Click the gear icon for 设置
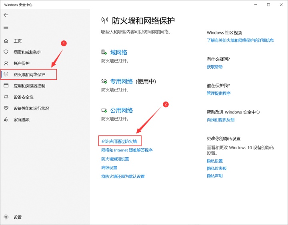 click(6, 217)
